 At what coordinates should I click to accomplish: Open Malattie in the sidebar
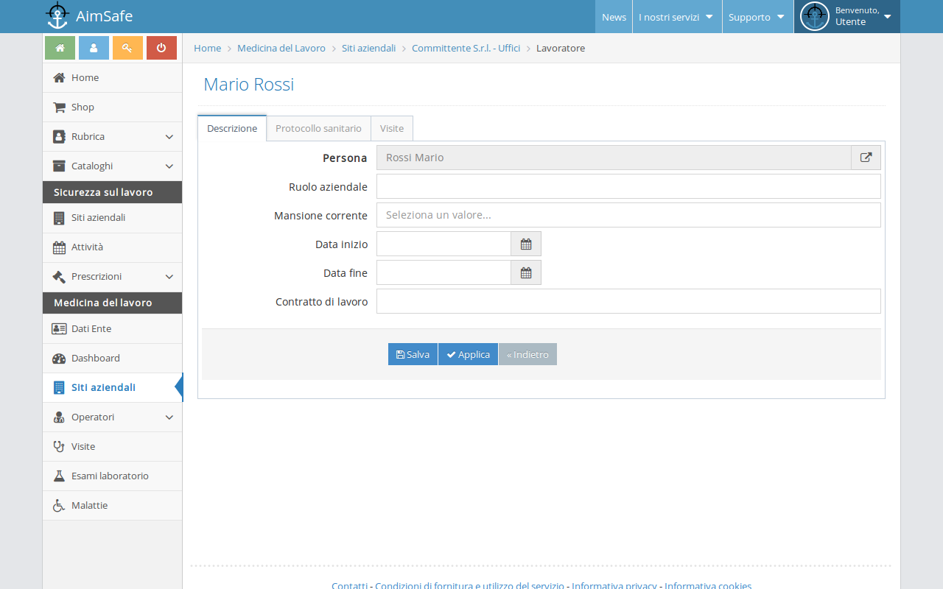pyautogui.click(x=112, y=505)
